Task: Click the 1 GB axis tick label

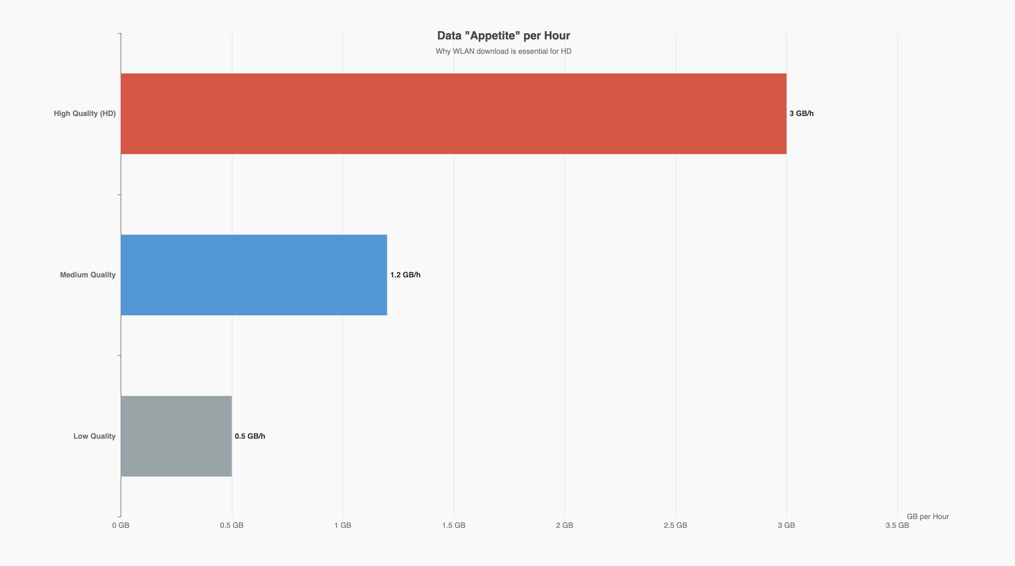Action: pyautogui.click(x=343, y=525)
